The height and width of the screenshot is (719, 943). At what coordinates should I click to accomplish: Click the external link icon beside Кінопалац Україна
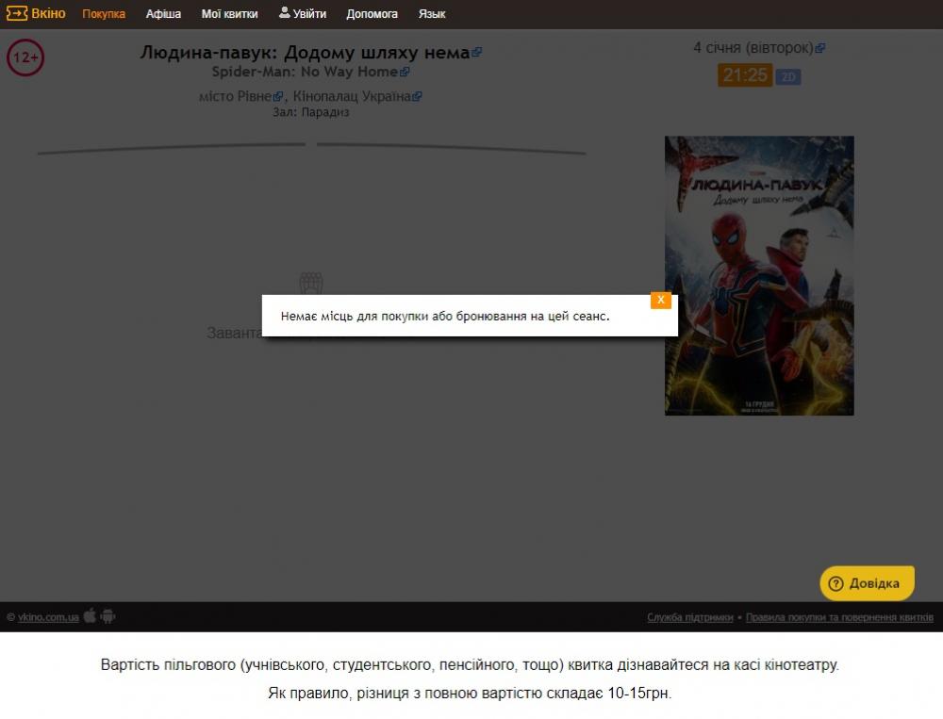pos(418,96)
